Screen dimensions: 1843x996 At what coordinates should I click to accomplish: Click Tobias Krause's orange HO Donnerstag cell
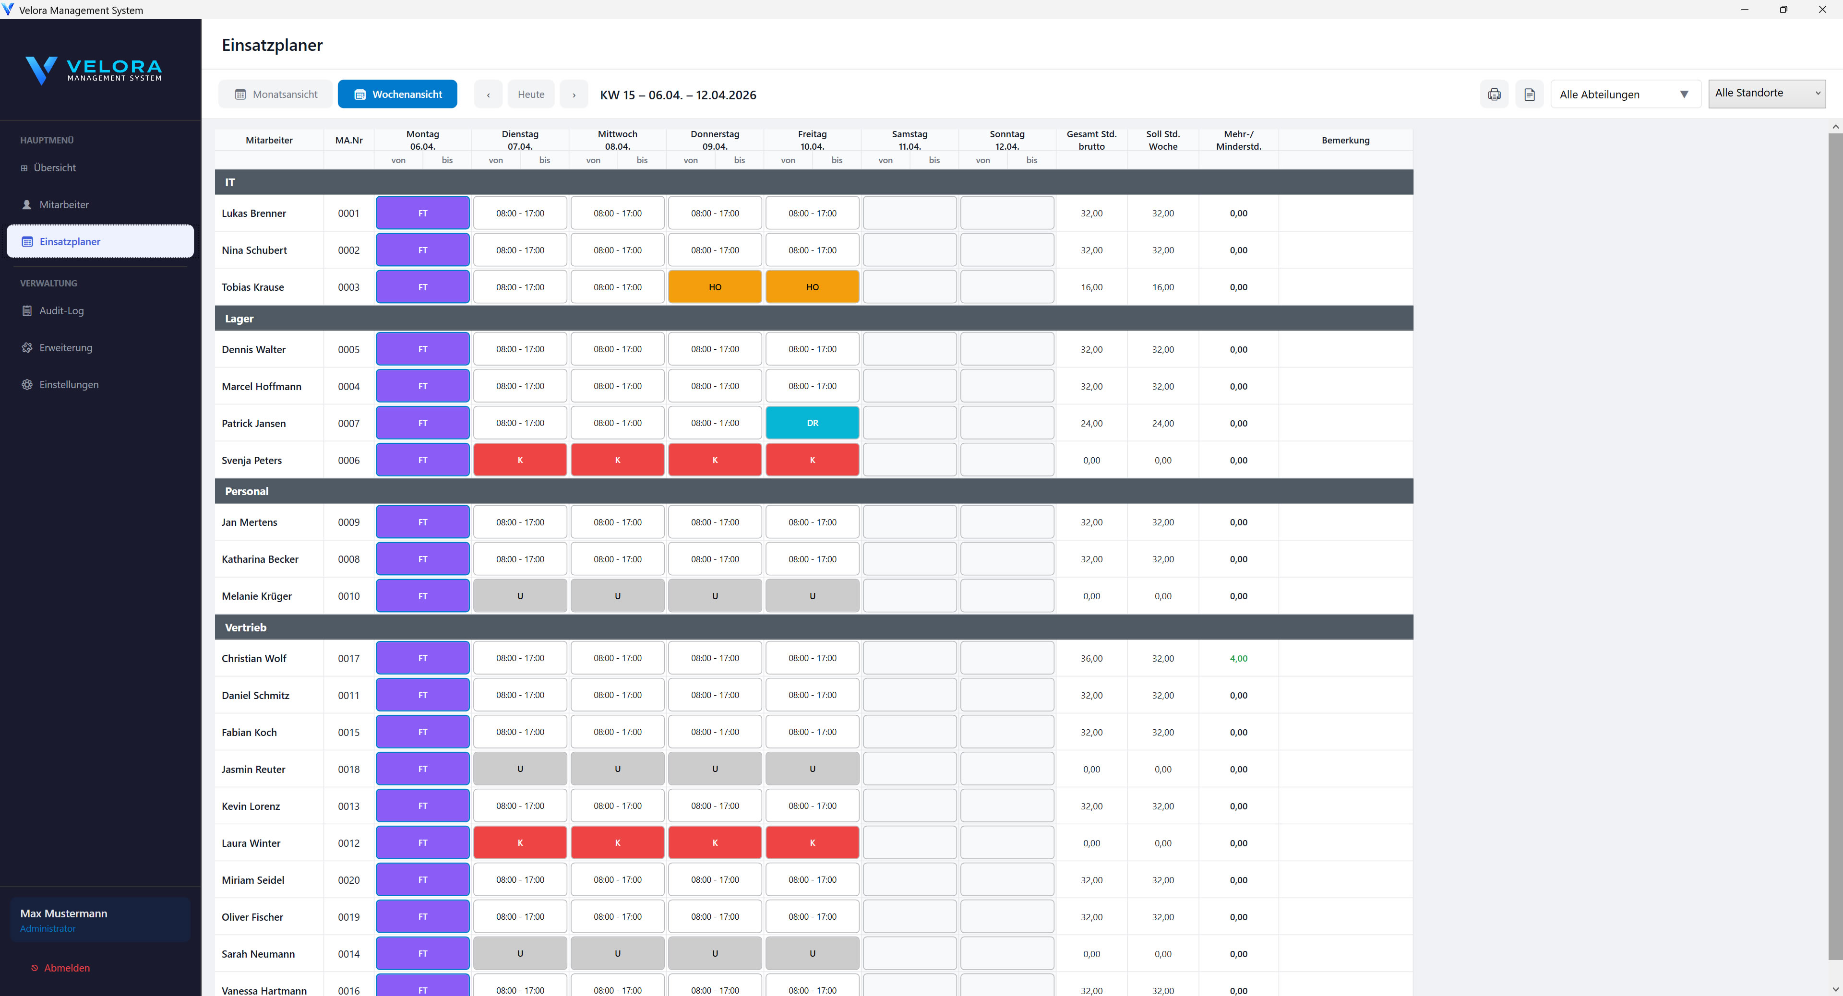[x=715, y=287]
